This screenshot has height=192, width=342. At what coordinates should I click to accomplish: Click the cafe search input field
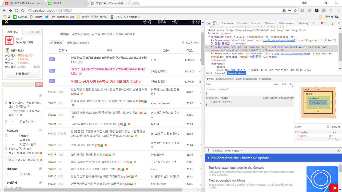(x=18, y=84)
